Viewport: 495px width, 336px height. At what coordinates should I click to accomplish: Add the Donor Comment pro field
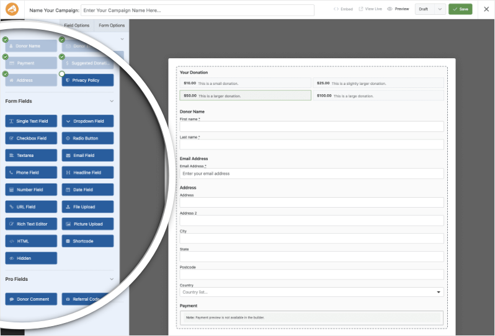coord(31,299)
